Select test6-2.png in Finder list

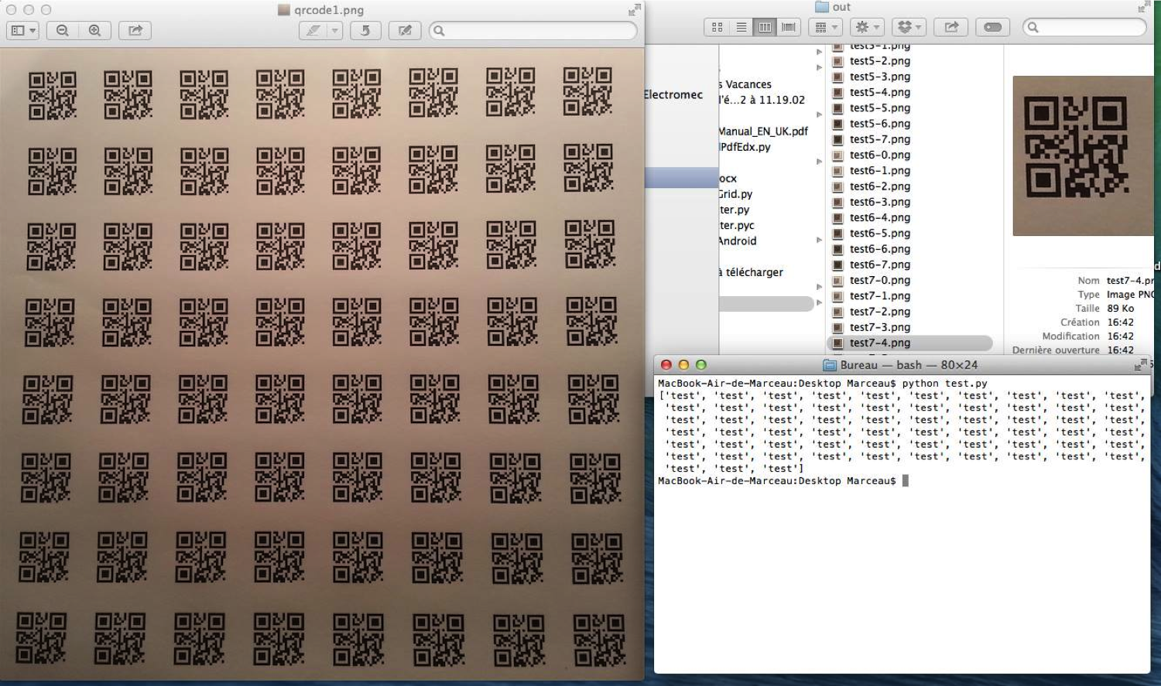(880, 186)
